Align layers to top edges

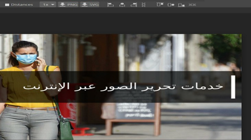coord(160,4)
